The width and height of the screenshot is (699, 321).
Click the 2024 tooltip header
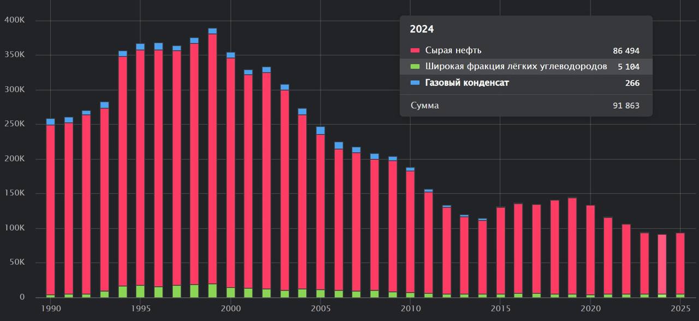422,29
